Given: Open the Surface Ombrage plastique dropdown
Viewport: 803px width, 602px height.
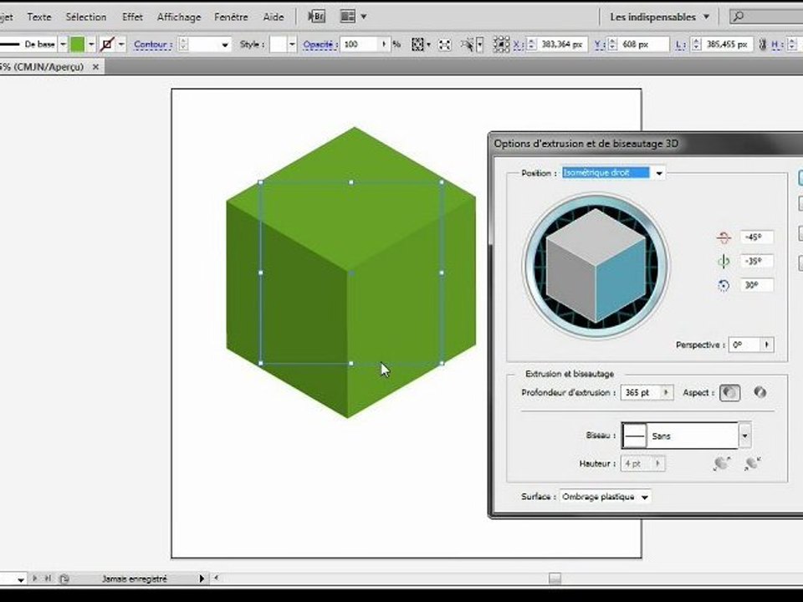Looking at the screenshot, I should point(605,497).
